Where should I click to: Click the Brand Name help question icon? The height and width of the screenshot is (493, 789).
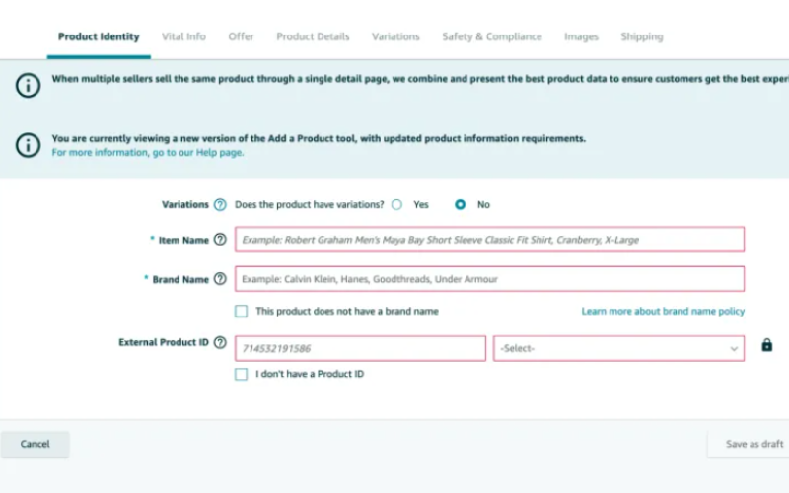click(x=220, y=279)
